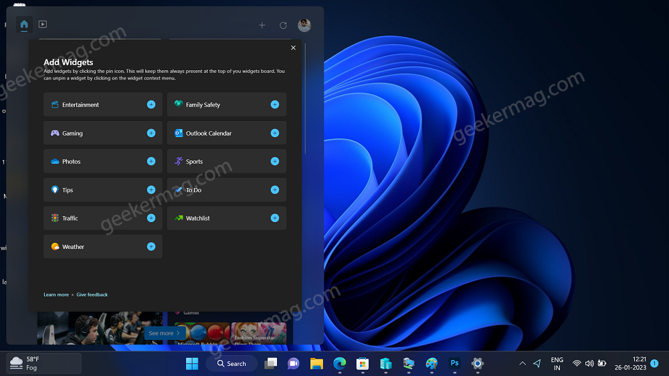Switch to the widgets video play tab
This screenshot has height=376, width=669.
coord(43,24)
